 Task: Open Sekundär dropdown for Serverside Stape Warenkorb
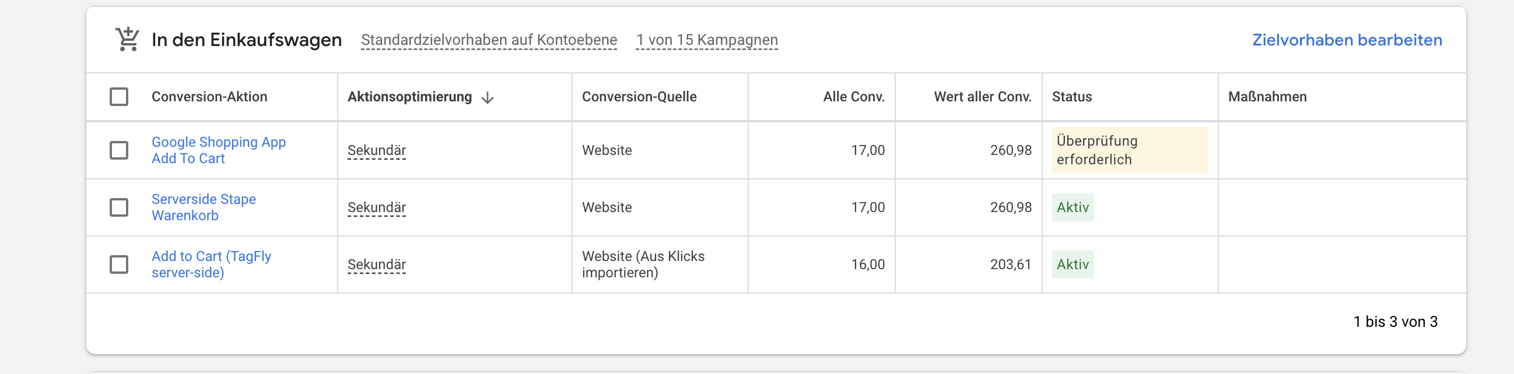tap(376, 207)
